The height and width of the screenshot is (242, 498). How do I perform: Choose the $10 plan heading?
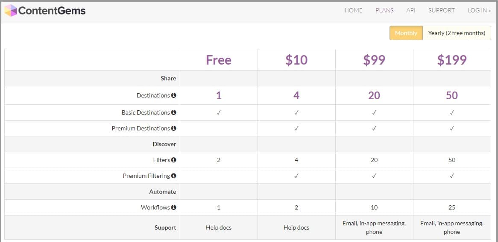[x=296, y=60]
